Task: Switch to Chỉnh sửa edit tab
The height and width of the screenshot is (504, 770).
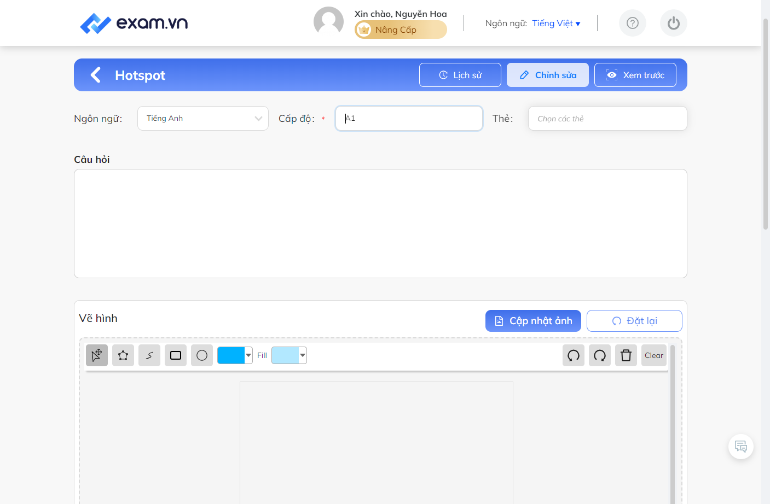Action: [548, 75]
